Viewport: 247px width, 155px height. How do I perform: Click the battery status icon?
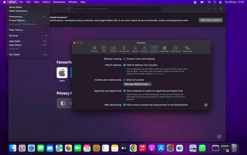[202, 2]
